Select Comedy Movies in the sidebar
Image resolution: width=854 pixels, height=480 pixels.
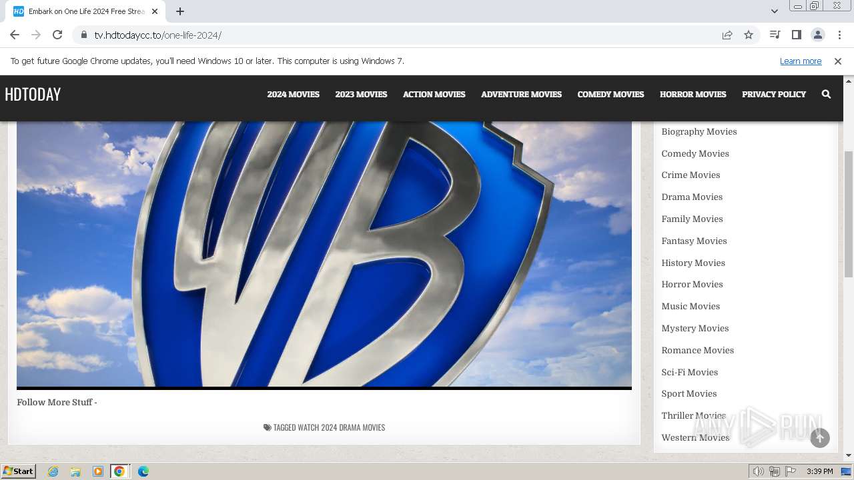point(695,153)
